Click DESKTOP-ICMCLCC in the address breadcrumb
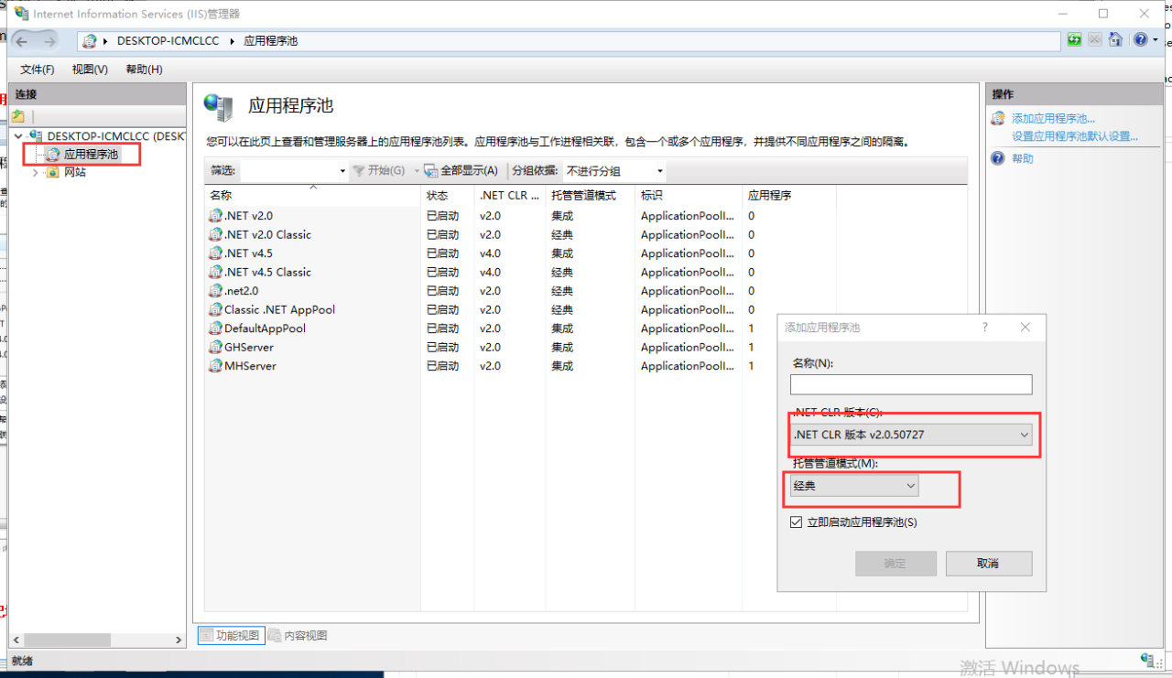Screen dimensions: 1172x678 tap(168, 41)
